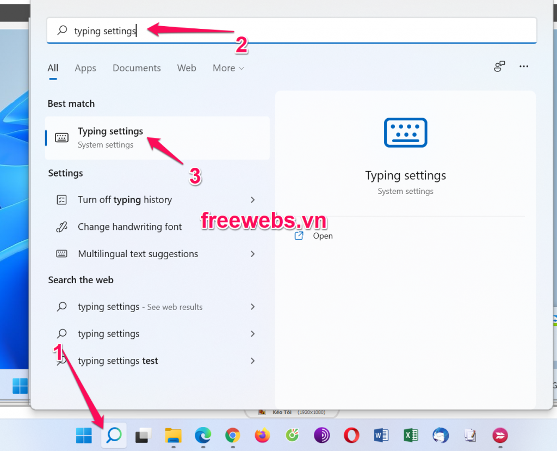Open Microsoft Excel from the taskbar
Image resolution: width=557 pixels, height=451 pixels.
point(411,435)
